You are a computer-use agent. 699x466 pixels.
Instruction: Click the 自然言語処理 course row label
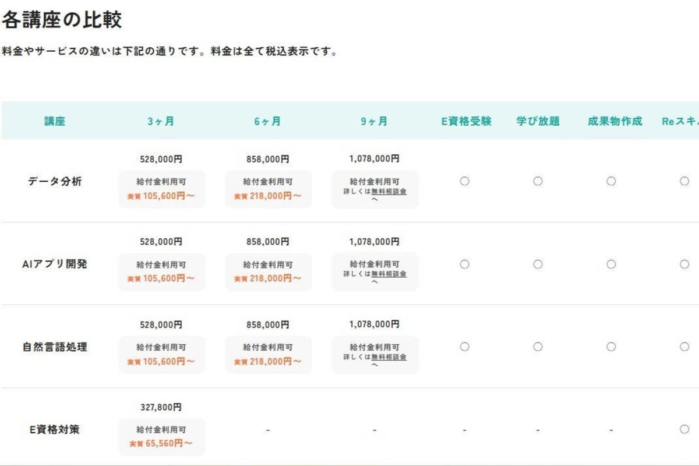[x=55, y=347]
